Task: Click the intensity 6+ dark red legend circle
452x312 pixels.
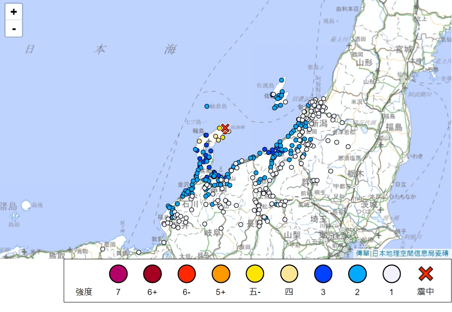Action: coord(152,274)
